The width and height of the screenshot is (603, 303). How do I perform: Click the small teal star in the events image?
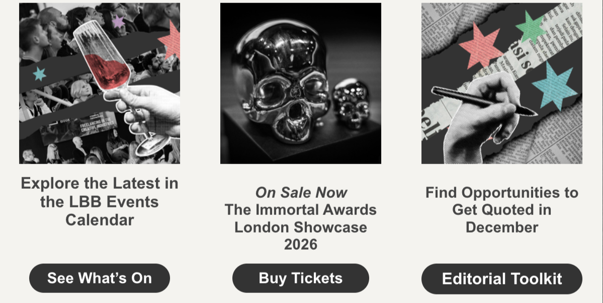click(x=39, y=73)
